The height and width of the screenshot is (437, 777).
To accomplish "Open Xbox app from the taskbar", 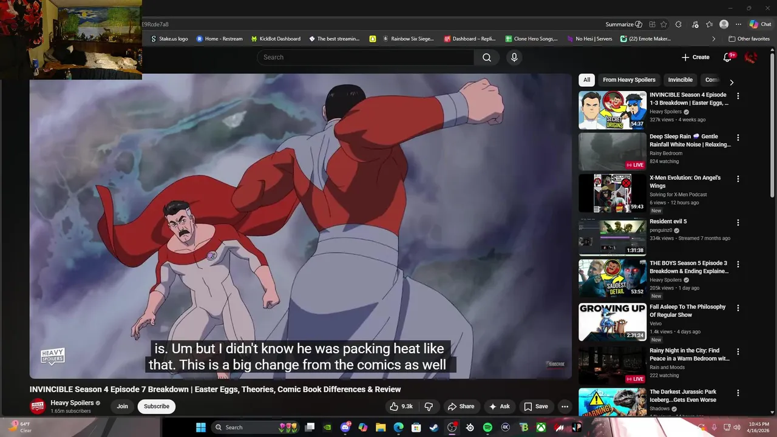I will 541,427.
